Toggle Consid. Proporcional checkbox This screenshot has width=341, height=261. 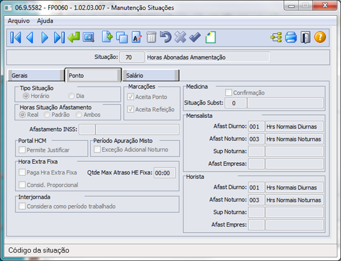(22, 185)
